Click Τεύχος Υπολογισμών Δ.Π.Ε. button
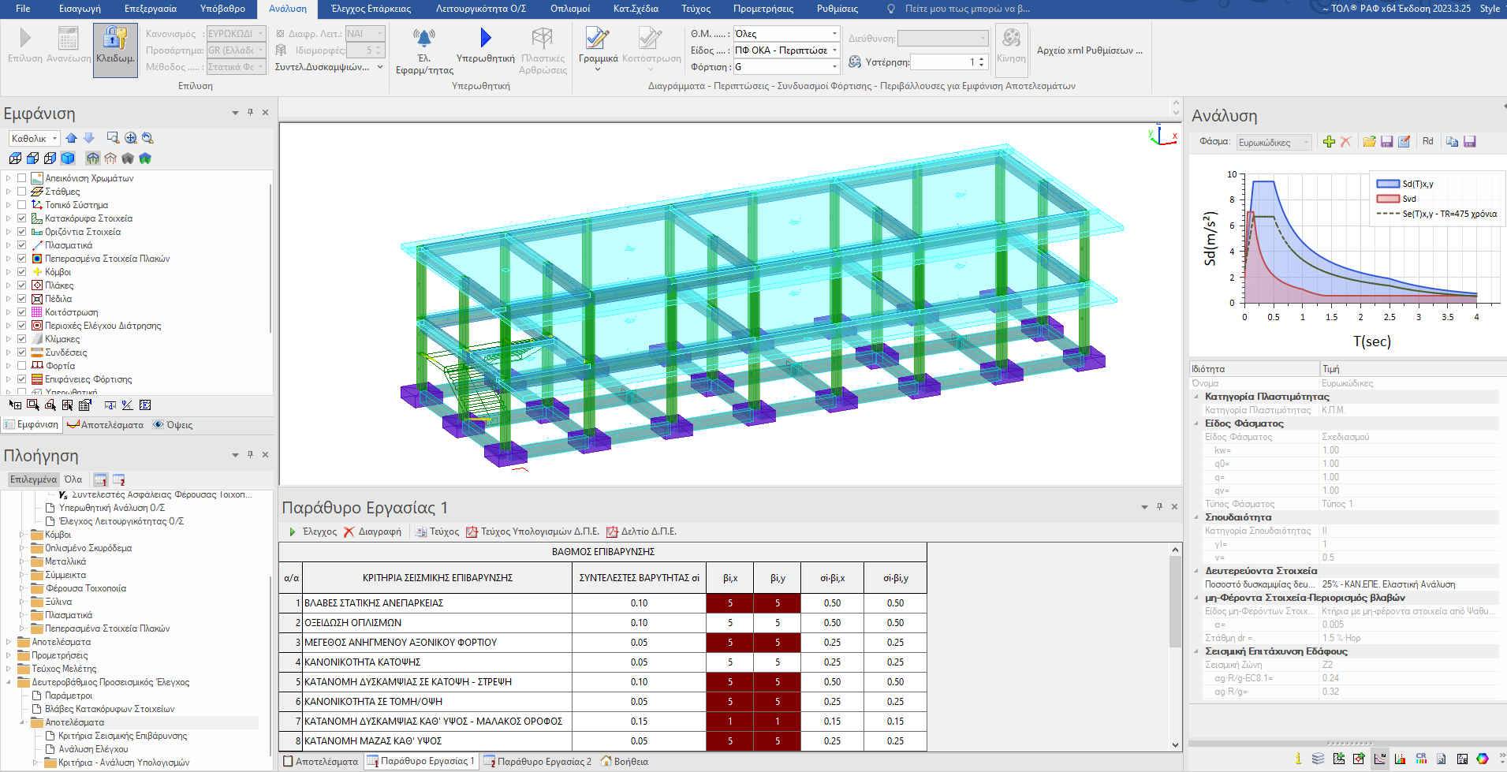1507x772 pixels. [532, 532]
